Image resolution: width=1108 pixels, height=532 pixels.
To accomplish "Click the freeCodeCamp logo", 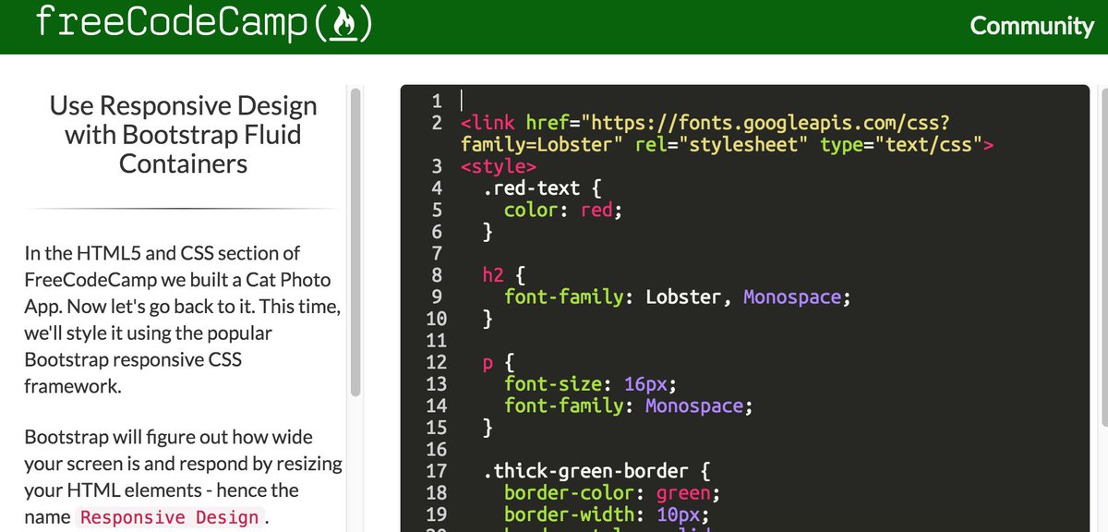I will click(x=204, y=25).
